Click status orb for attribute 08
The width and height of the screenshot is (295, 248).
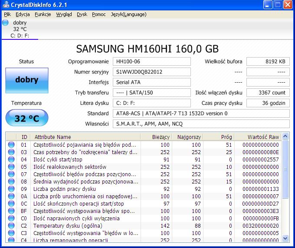point(11,181)
